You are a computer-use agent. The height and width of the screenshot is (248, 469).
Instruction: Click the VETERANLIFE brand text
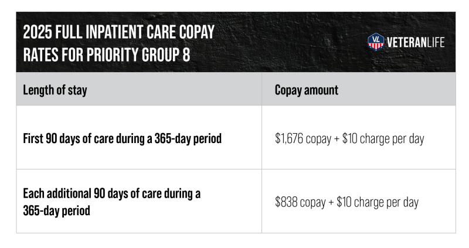tap(416, 42)
